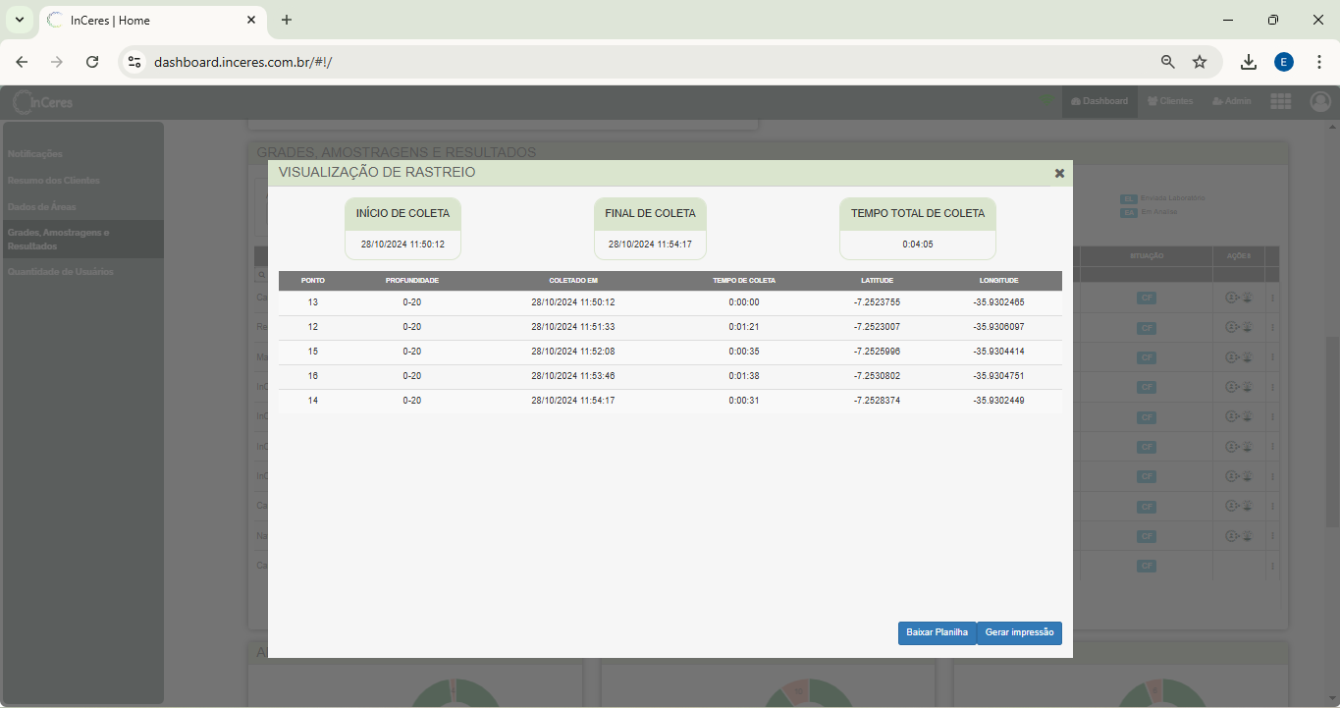
Task: Open the Chrome three-dot menu
Action: (x=1319, y=62)
